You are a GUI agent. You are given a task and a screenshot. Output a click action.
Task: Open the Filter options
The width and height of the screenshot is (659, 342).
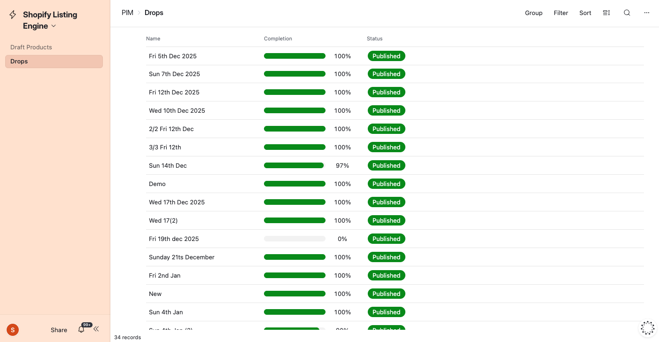point(561,13)
